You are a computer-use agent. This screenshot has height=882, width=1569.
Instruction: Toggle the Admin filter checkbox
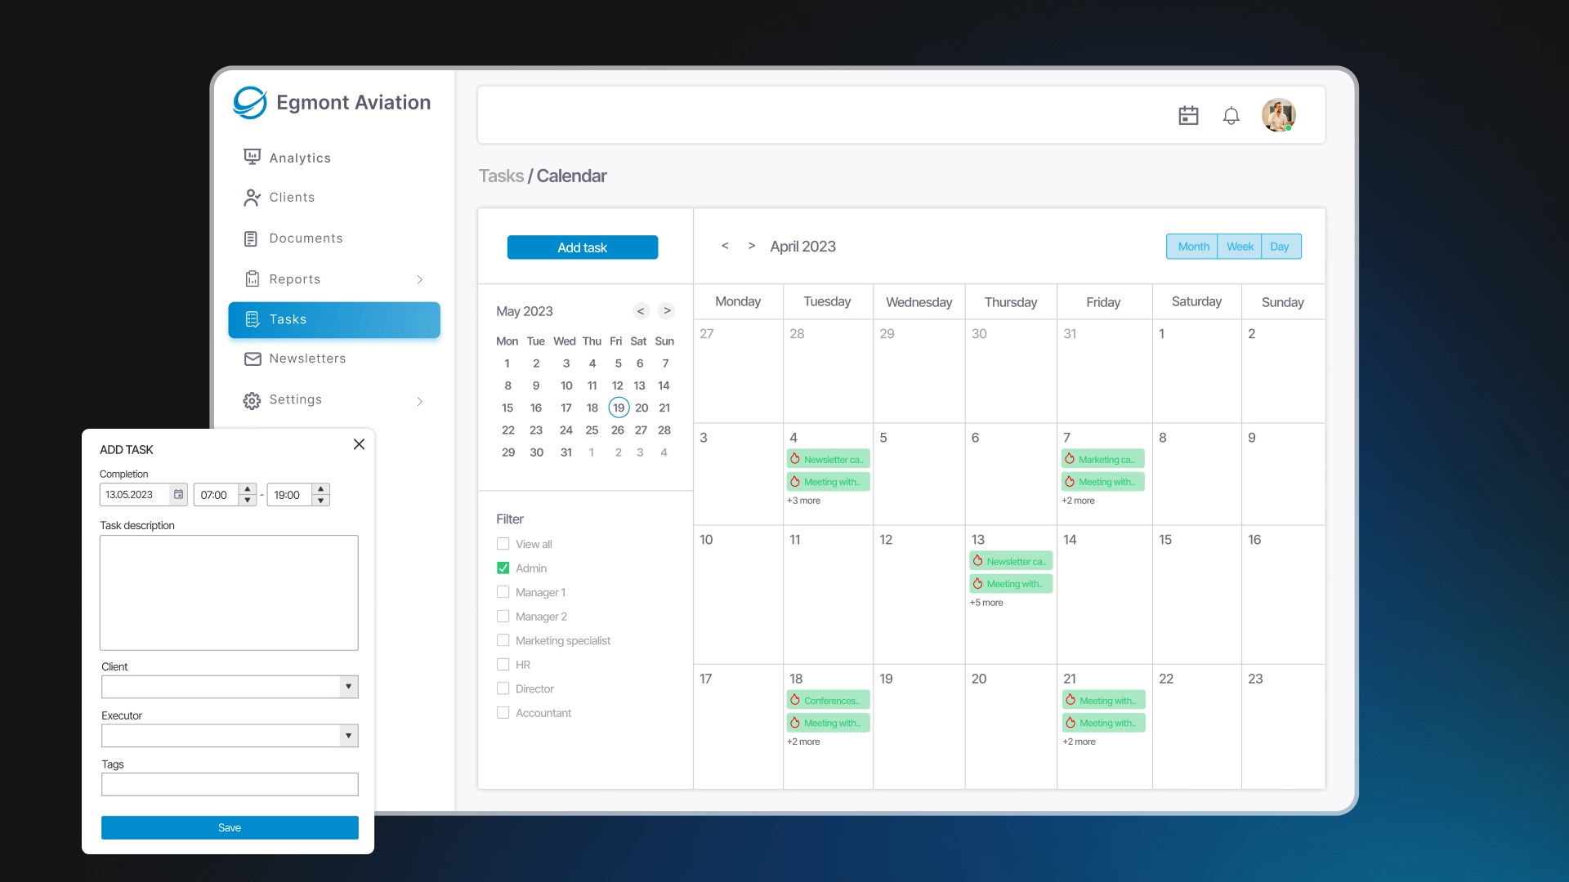[x=503, y=568]
